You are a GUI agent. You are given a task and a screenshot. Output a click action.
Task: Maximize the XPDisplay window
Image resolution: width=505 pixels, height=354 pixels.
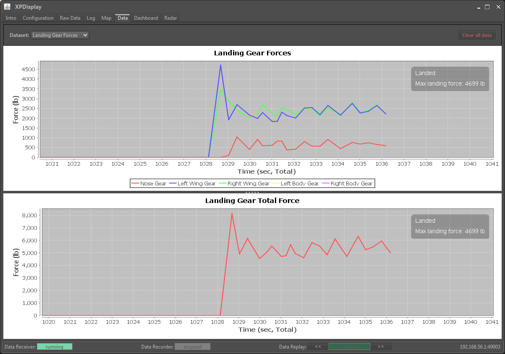(487, 7)
